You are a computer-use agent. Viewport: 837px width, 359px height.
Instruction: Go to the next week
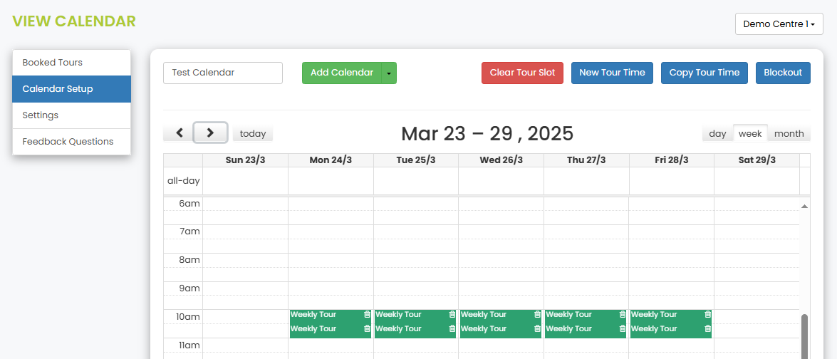pyautogui.click(x=210, y=132)
